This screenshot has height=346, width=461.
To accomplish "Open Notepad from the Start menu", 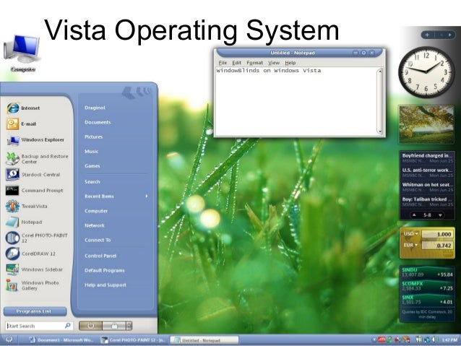I will 24,222.
